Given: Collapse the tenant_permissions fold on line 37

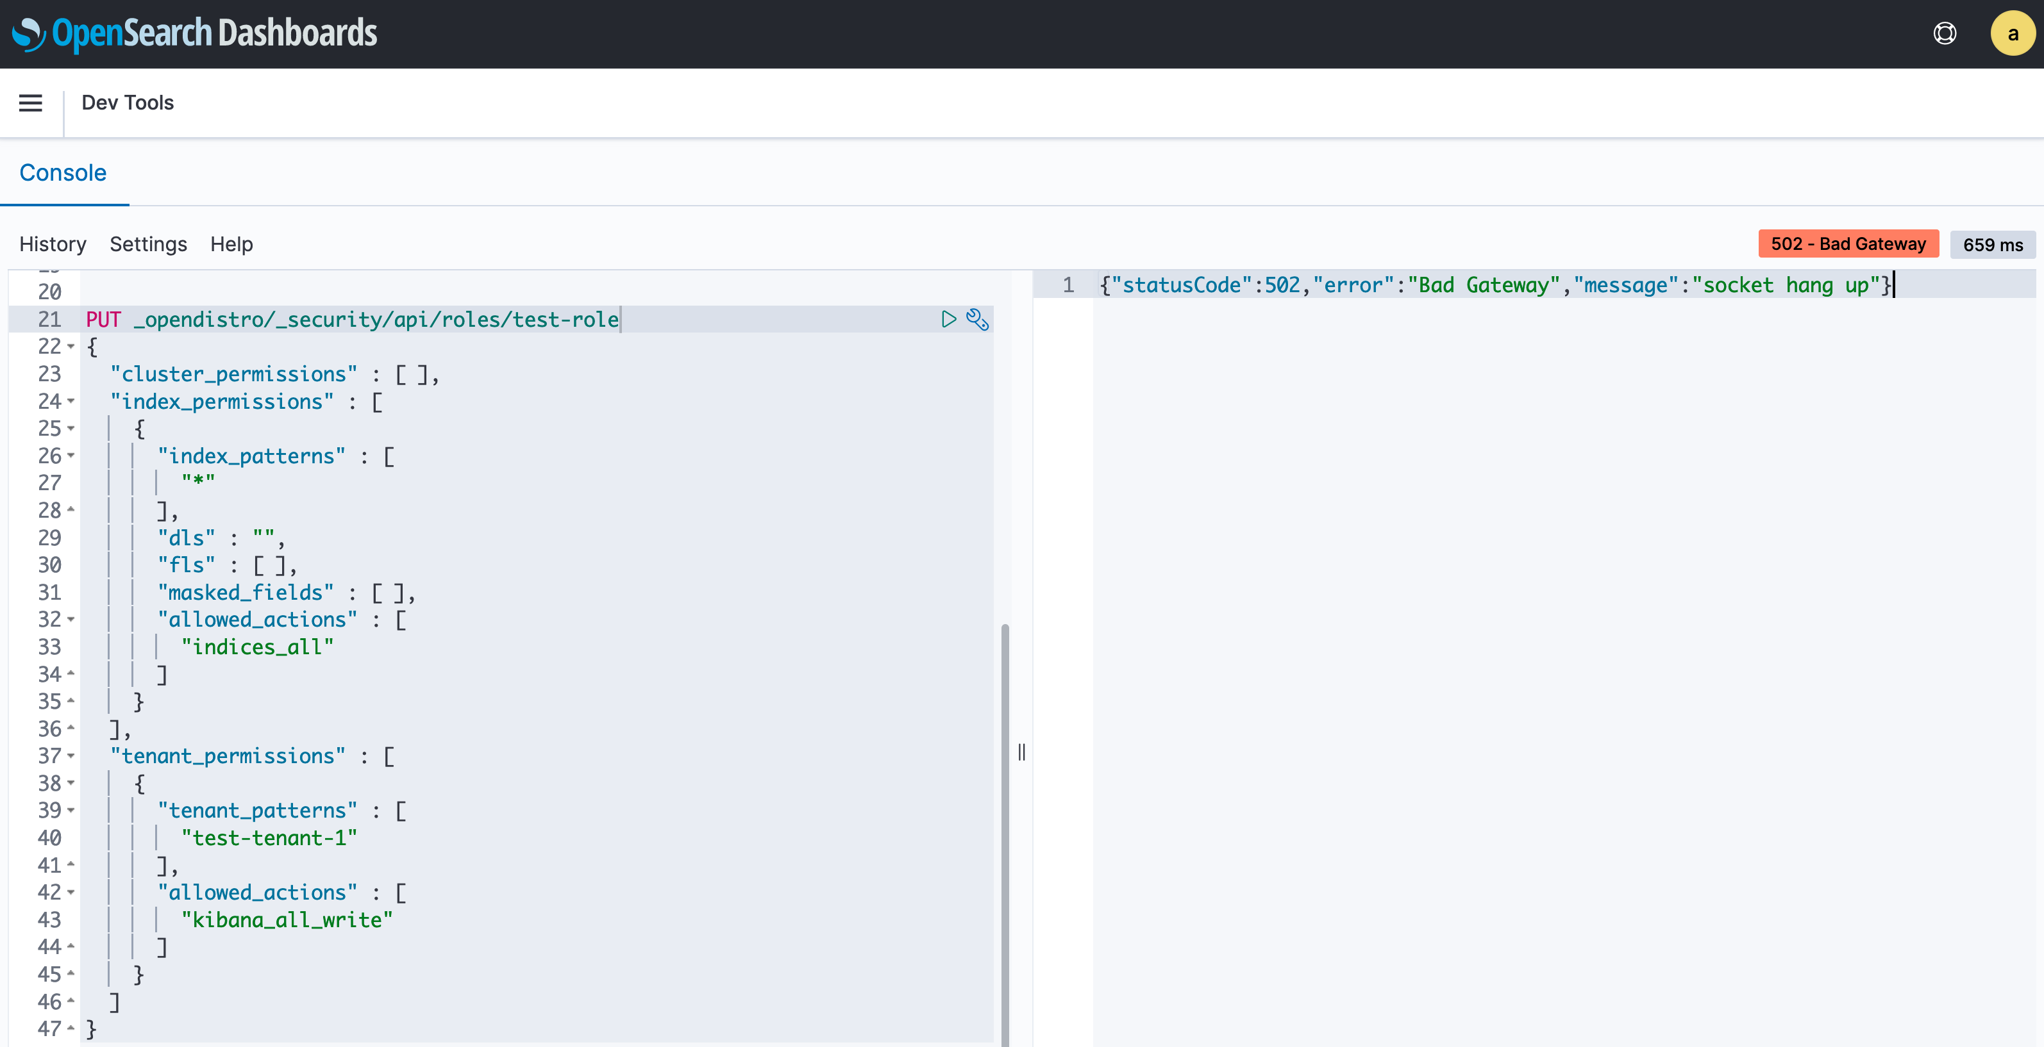Looking at the screenshot, I should (71, 758).
